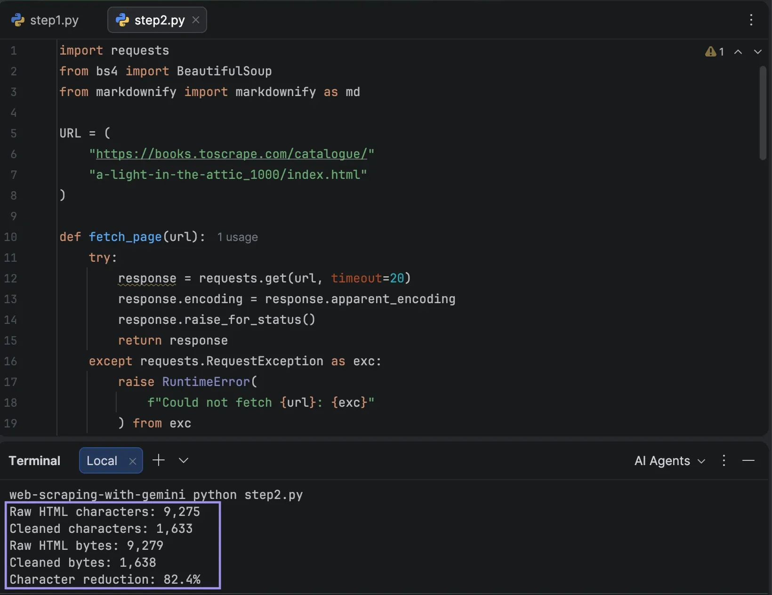This screenshot has width=772, height=595.
Task: Click the editor vertical scrollbar
Action: point(763,113)
